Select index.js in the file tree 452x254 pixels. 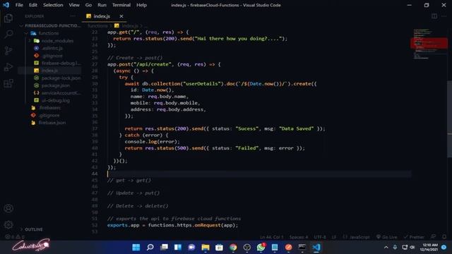[x=49, y=71]
